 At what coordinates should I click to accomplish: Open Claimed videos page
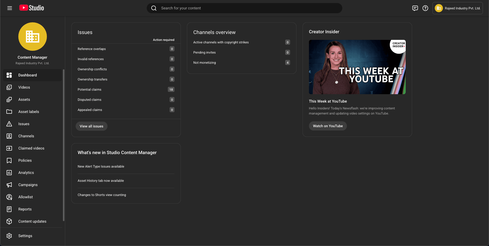(33, 148)
